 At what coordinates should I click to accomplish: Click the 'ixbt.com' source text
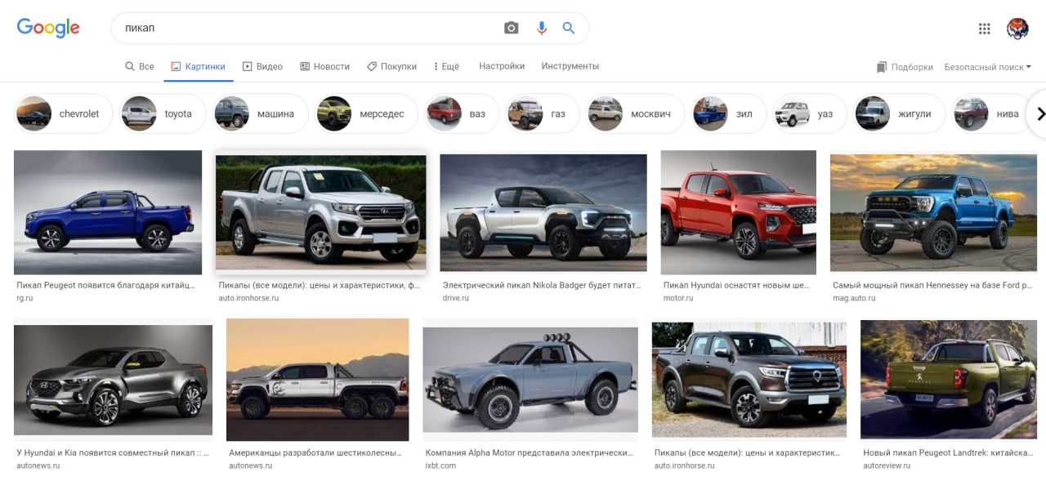[x=440, y=465]
